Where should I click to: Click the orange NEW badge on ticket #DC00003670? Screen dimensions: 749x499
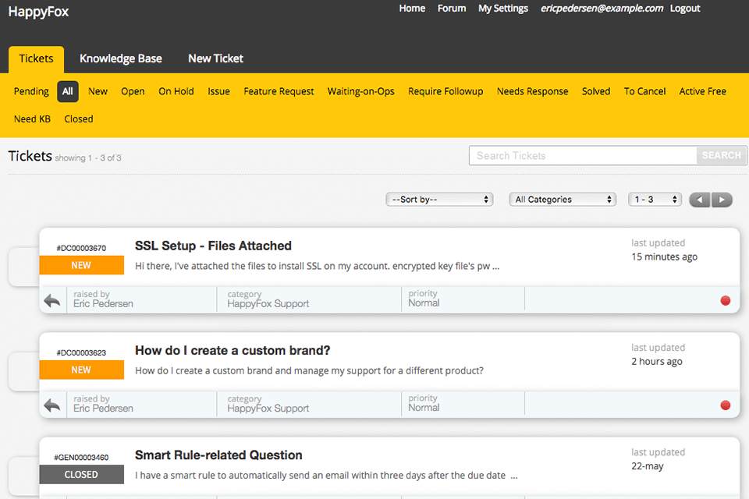click(x=81, y=265)
